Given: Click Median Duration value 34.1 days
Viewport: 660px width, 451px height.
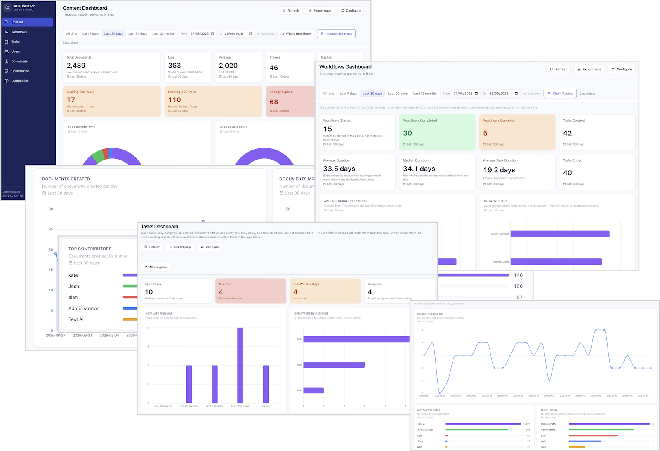Looking at the screenshot, I should pos(419,169).
